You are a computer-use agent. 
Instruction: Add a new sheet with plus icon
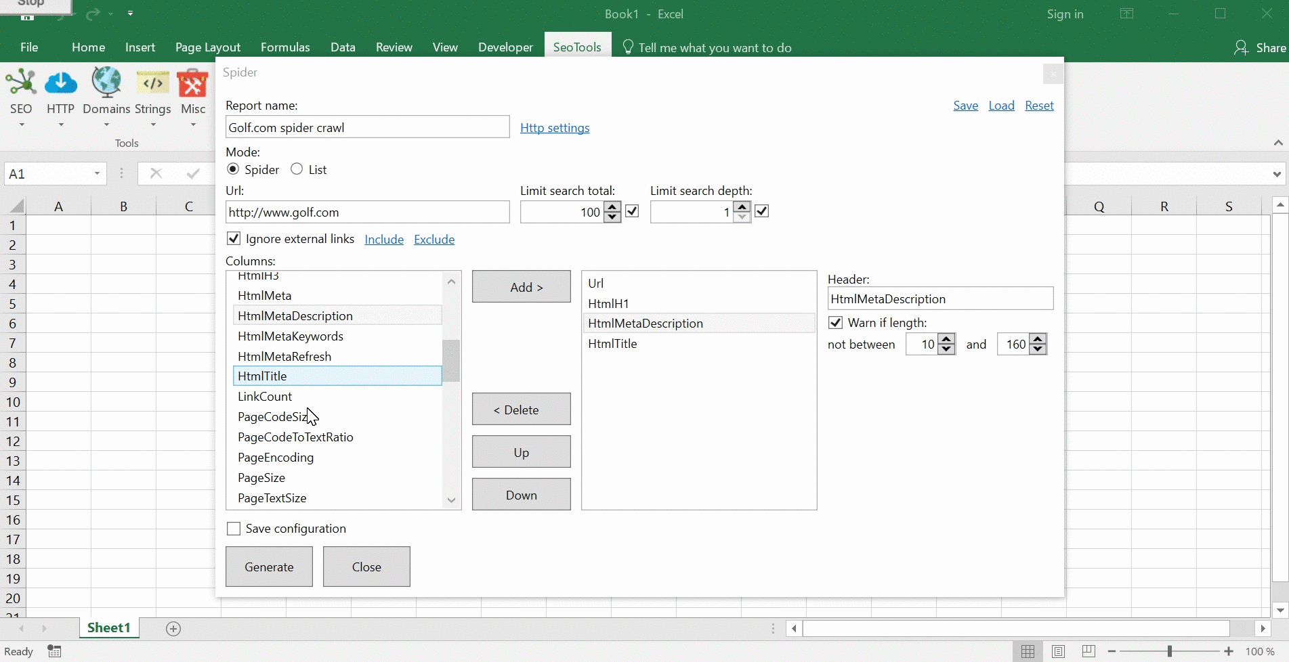coord(173,629)
